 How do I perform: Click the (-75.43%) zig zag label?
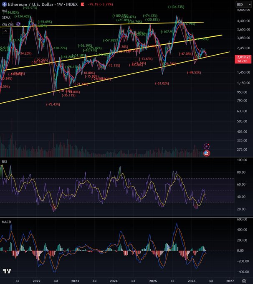[53, 104]
